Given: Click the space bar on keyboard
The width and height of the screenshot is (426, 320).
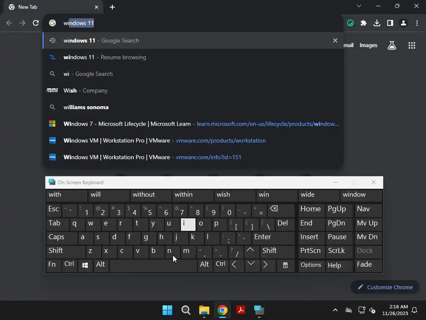Looking at the screenshot, I should [x=153, y=265].
